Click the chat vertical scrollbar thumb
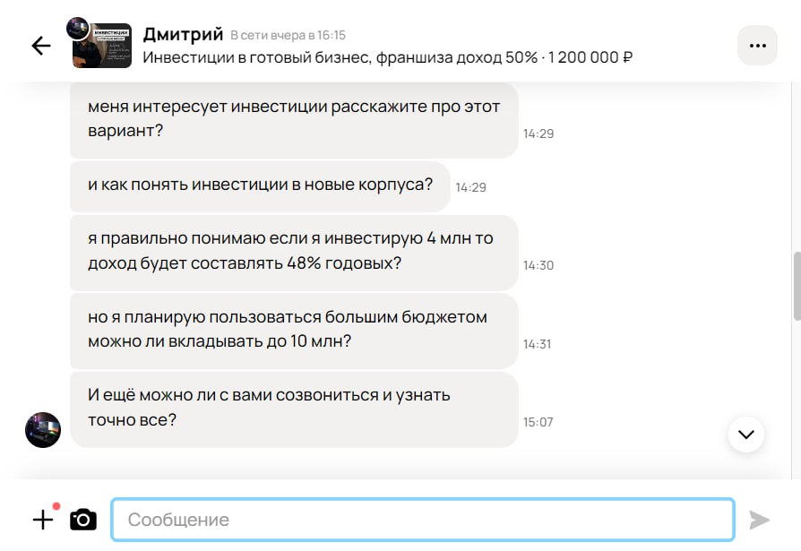 pos(797,286)
